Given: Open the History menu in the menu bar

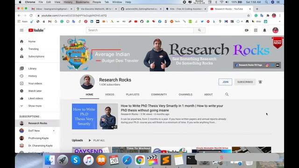Looking at the screenshot, I should pyautogui.click(x=68, y=2).
